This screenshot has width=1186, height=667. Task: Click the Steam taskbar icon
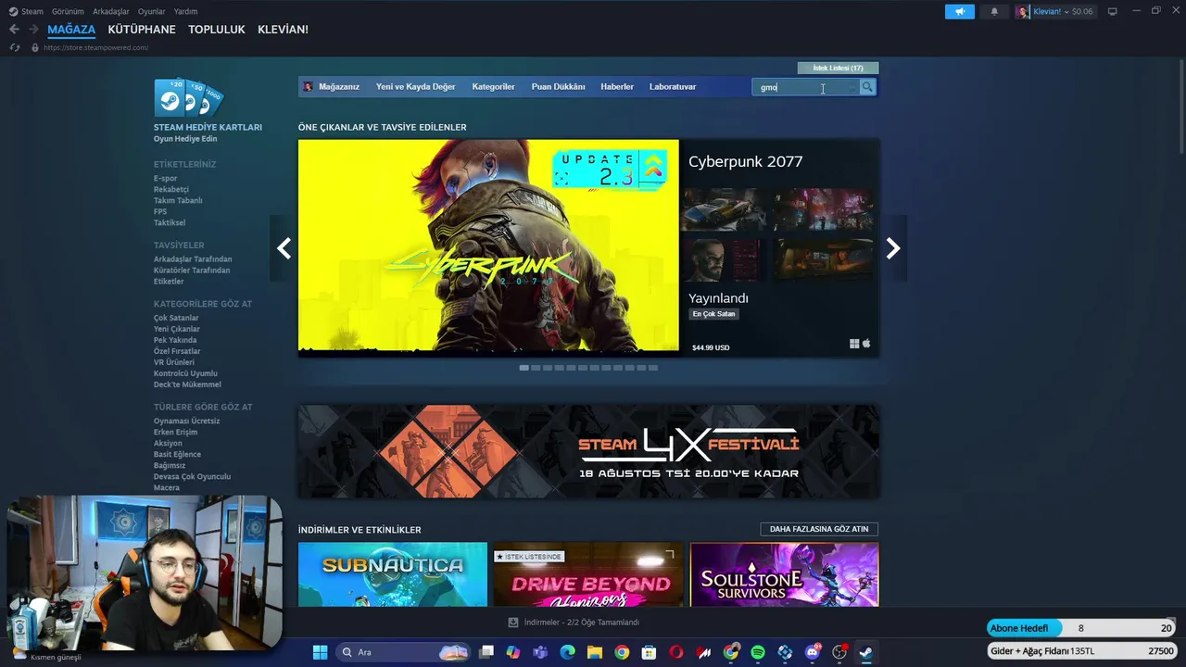866,652
